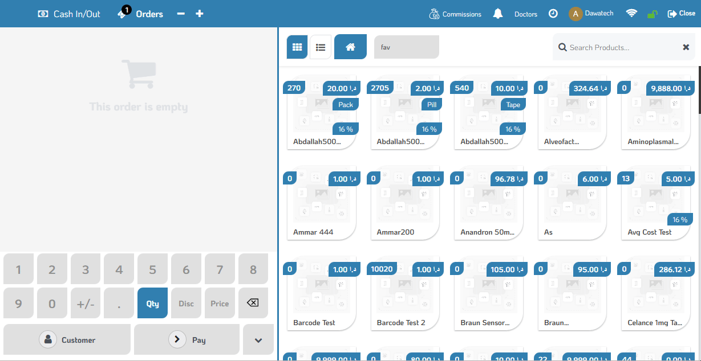Click the Pill unit badge
This screenshot has height=361, width=701.
tap(432, 104)
